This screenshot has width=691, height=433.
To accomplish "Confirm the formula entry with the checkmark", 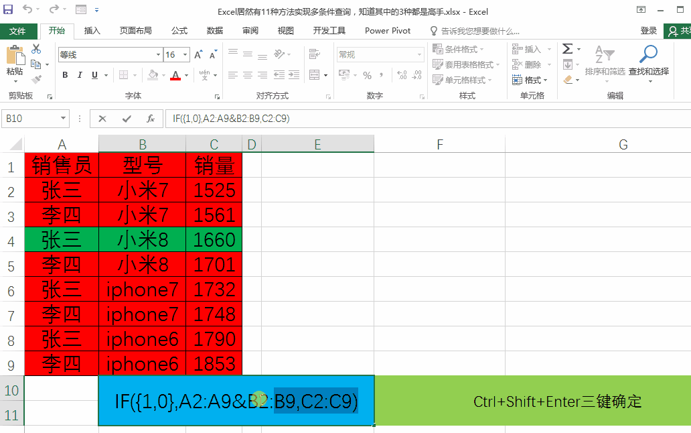I will tap(127, 119).
